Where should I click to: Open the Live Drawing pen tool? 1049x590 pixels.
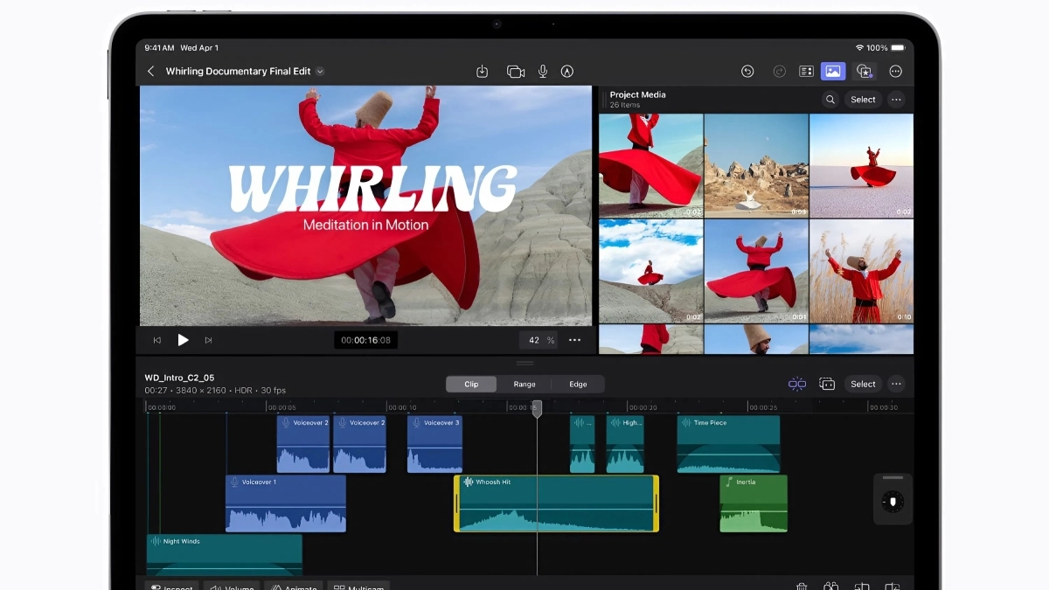567,72
